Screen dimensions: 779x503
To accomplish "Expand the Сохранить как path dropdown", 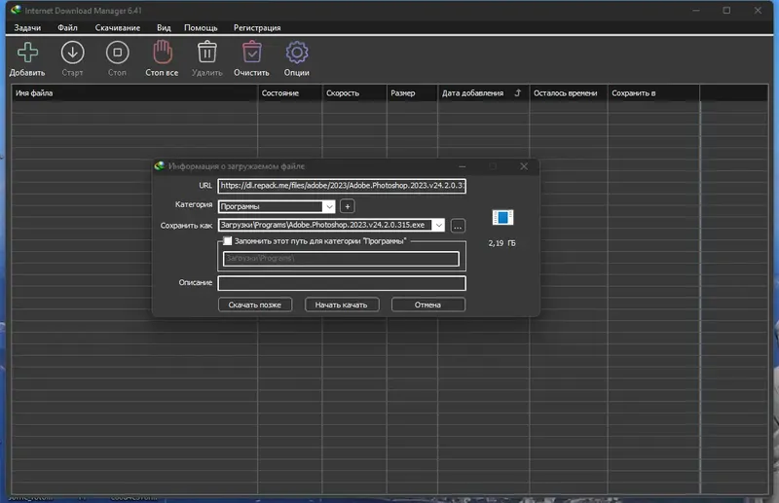I will (x=438, y=226).
